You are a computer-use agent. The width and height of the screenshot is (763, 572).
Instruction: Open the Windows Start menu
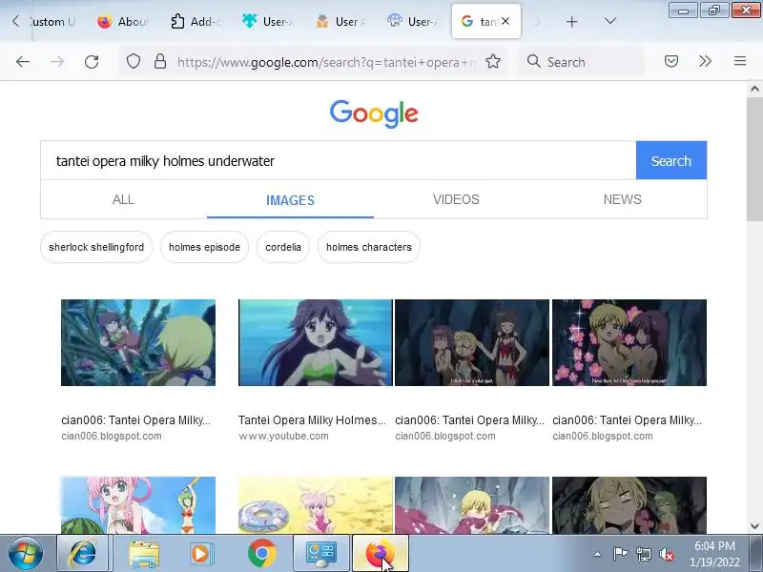pyautogui.click(x=25, y=554)
